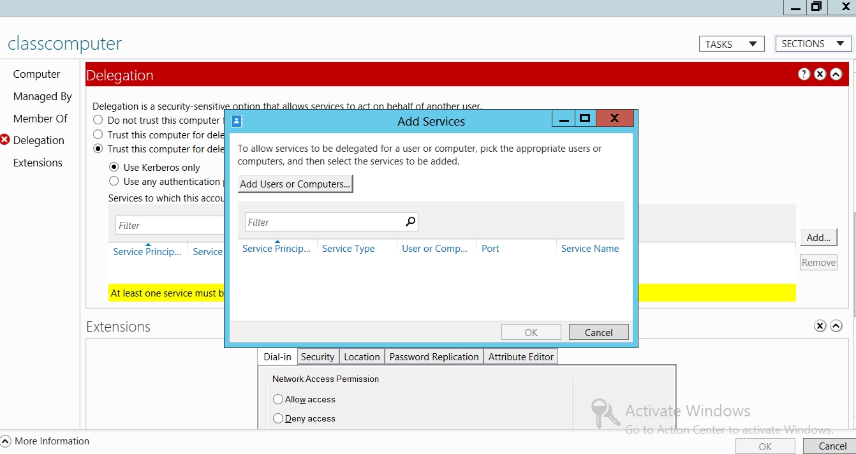Click the Delegation section help icon

804,75
